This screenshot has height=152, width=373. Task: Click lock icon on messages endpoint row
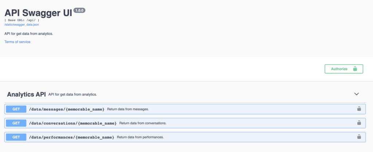coord(359,109)
